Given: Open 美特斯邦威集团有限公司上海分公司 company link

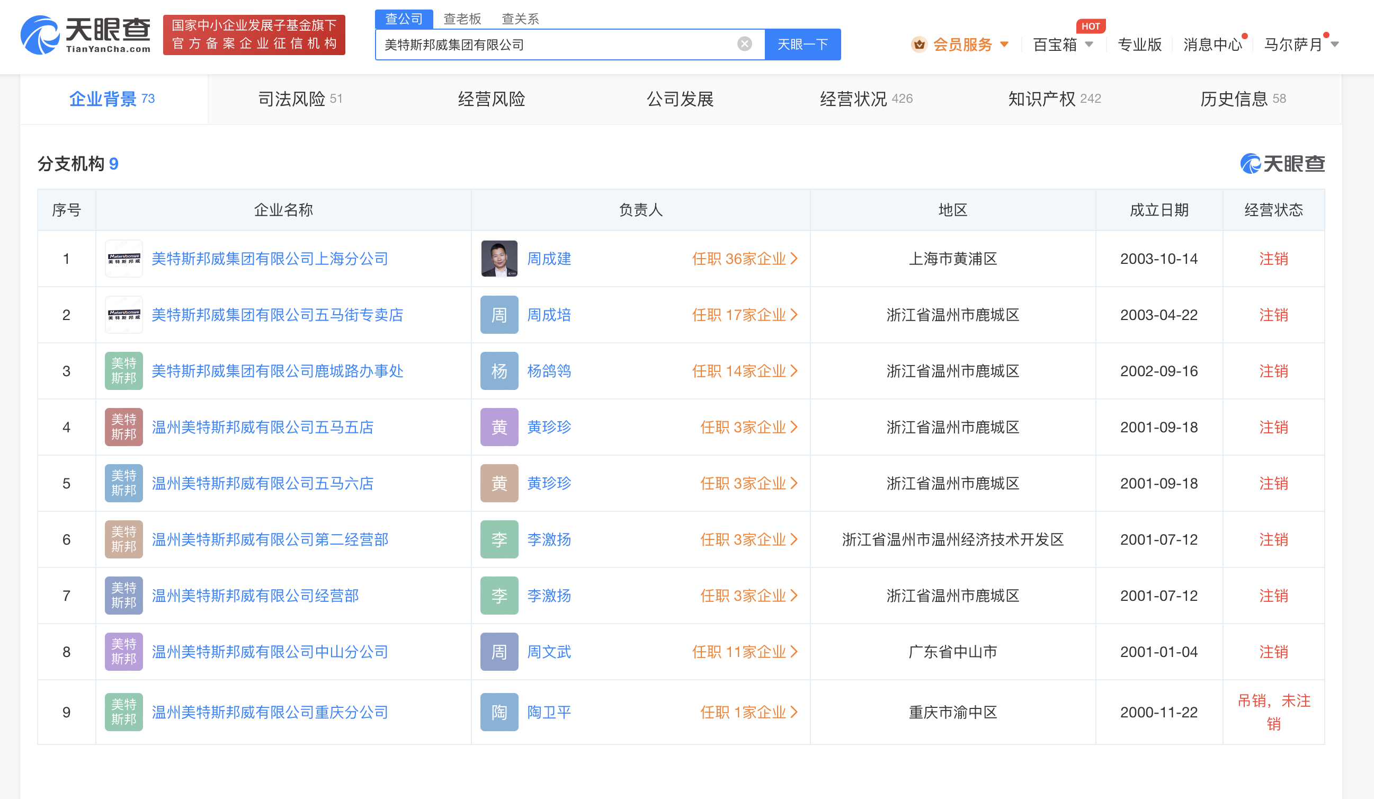Looking at the screenshot, I should pyautogui.click(x=270, y=259).
